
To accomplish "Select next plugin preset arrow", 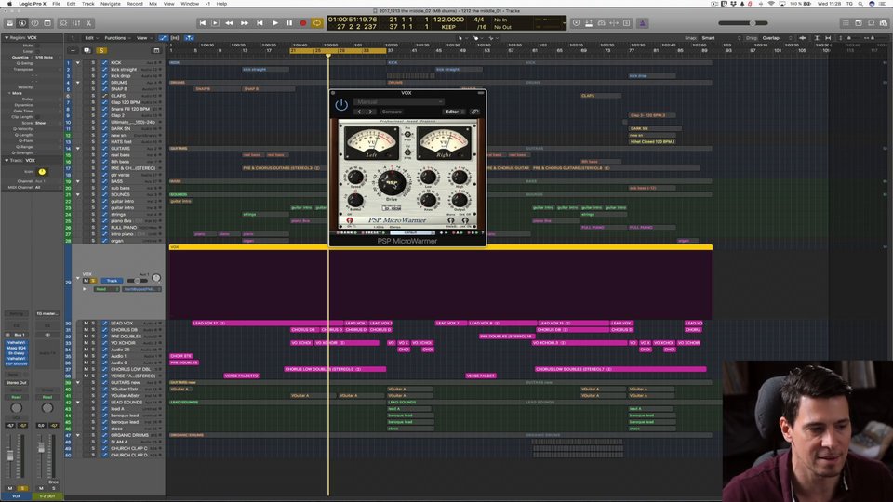I will pos(370,112).
